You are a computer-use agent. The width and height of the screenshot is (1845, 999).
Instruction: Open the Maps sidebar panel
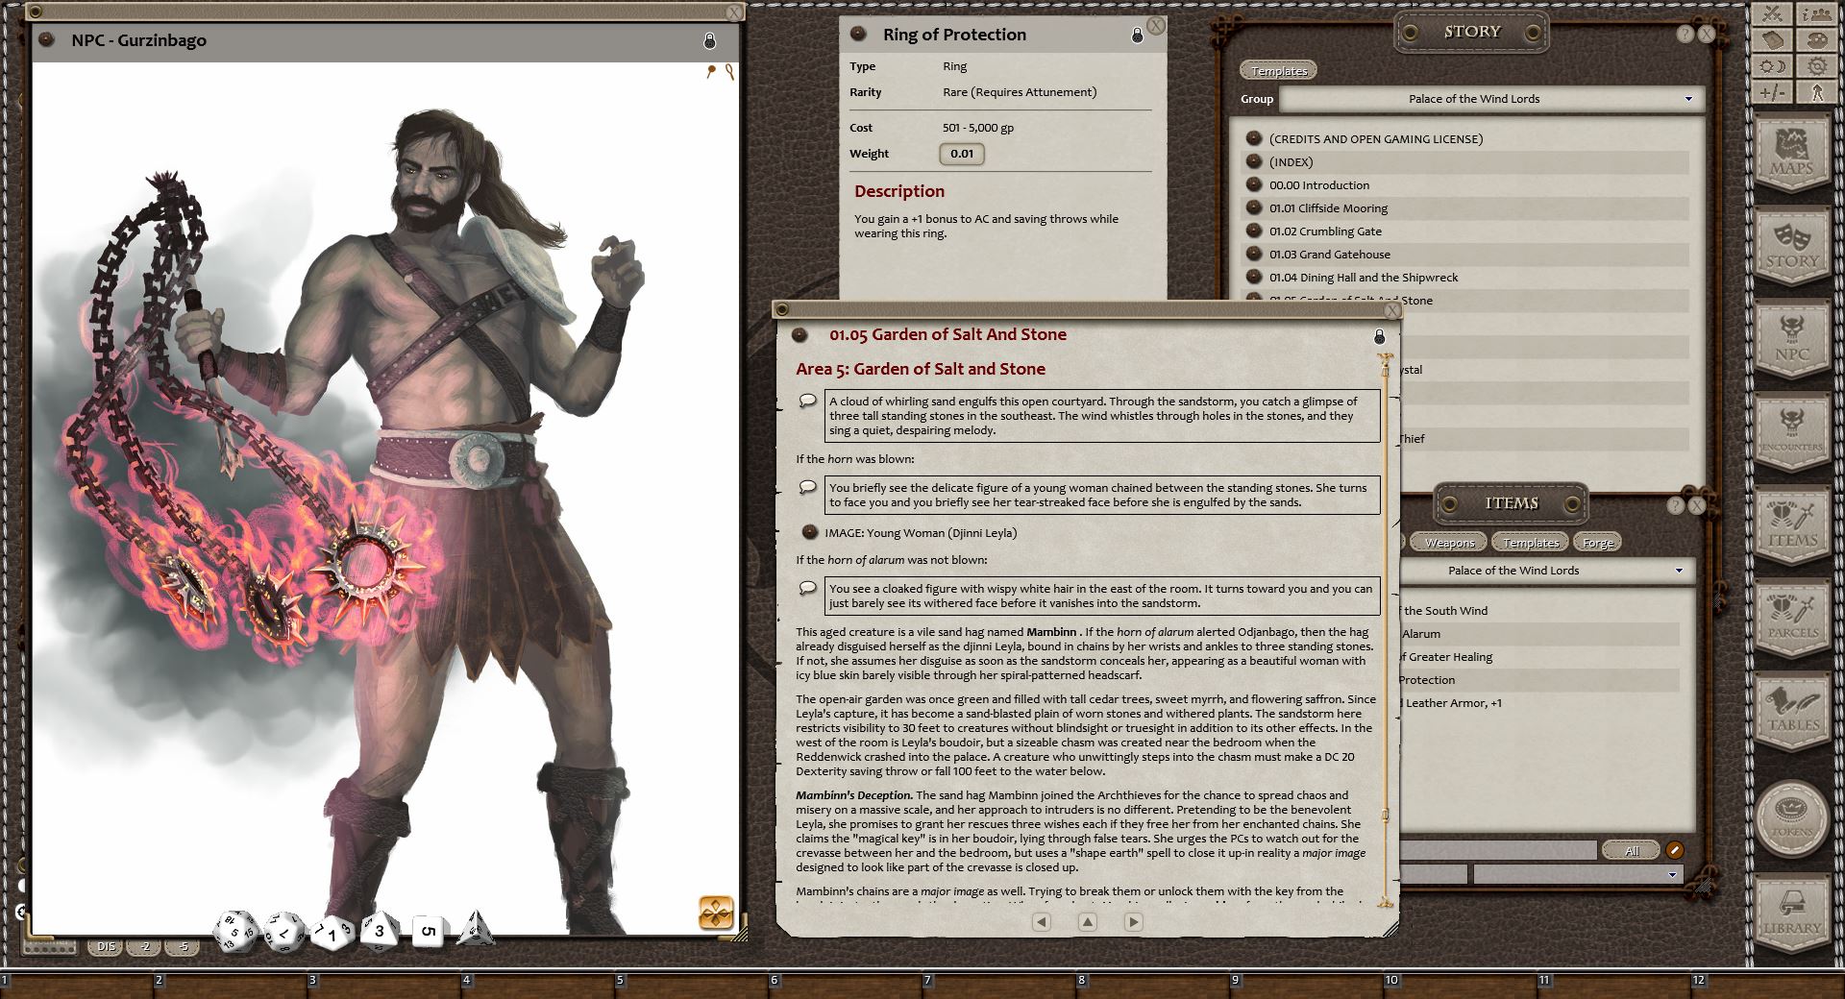[x=1792, y=154]
